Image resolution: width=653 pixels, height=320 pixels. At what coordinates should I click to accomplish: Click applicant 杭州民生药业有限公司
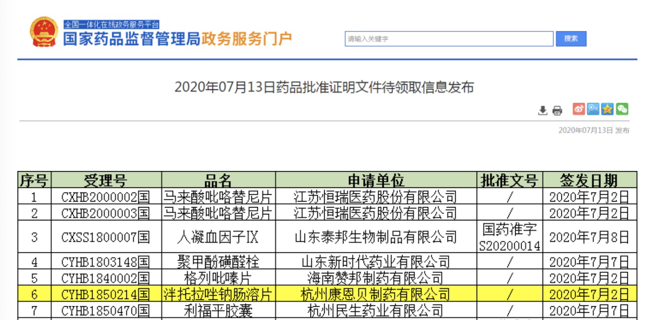375,310
